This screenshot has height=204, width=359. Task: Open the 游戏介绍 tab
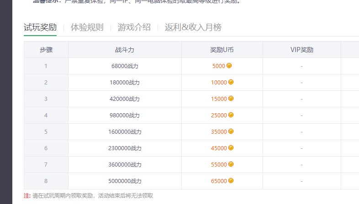click(134, 27)
